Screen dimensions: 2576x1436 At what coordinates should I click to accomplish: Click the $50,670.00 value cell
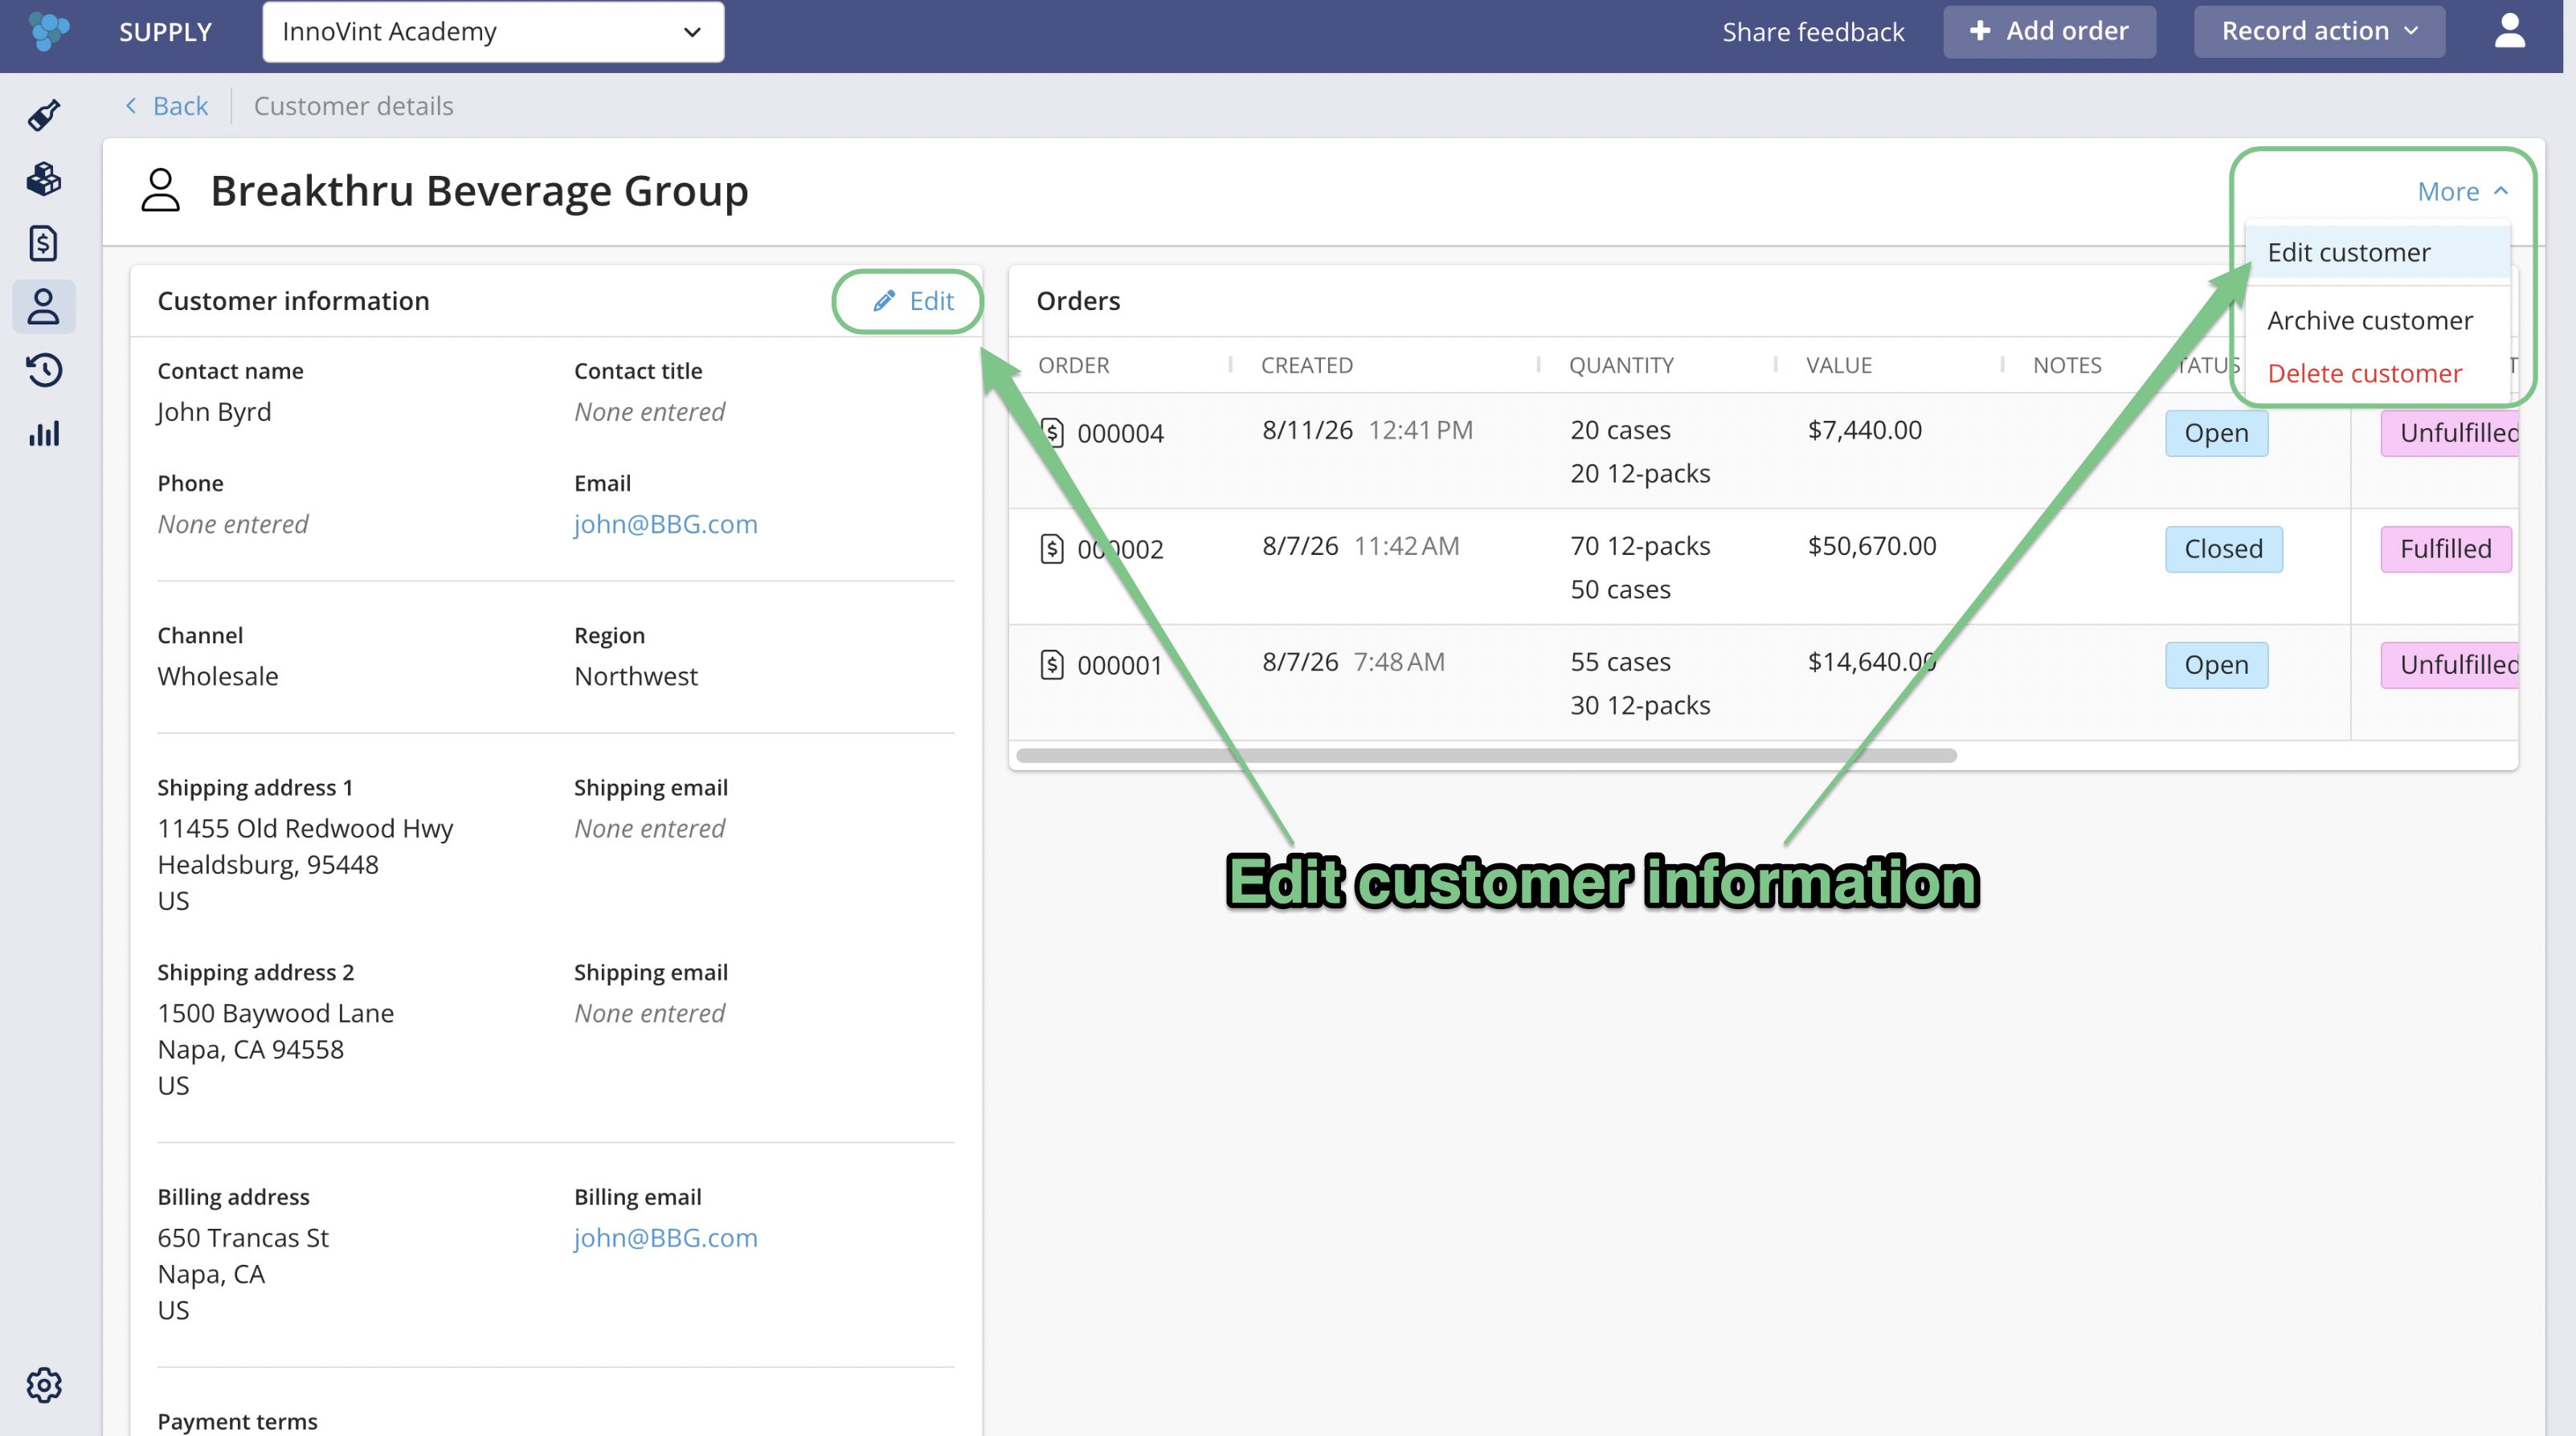(1872, 545)
